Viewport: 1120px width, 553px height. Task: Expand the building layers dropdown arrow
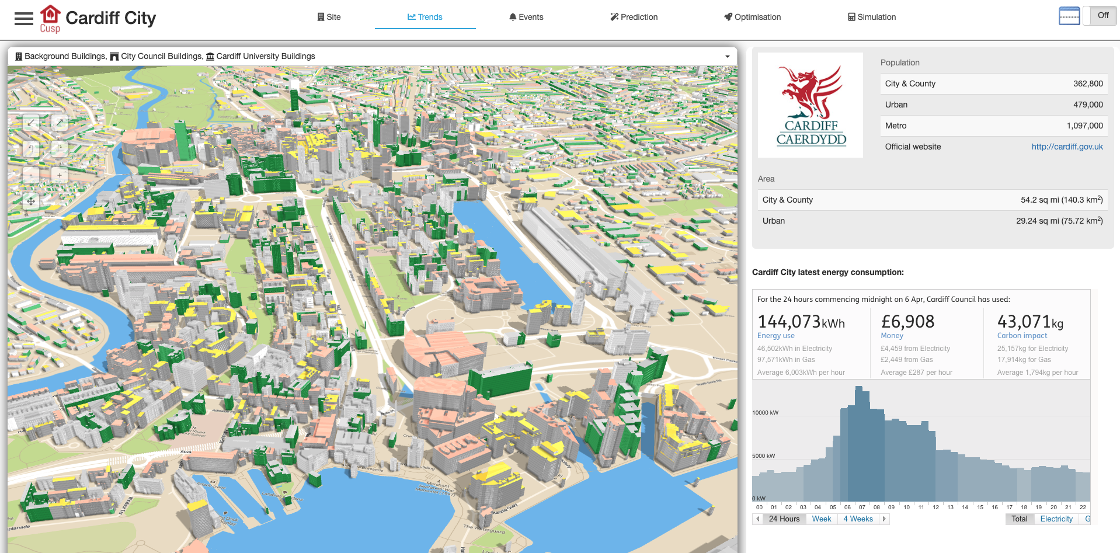[x=728, y=57]
